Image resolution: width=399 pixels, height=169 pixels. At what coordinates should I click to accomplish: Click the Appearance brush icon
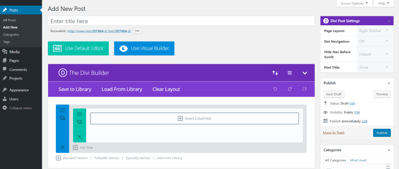[5, 90]
